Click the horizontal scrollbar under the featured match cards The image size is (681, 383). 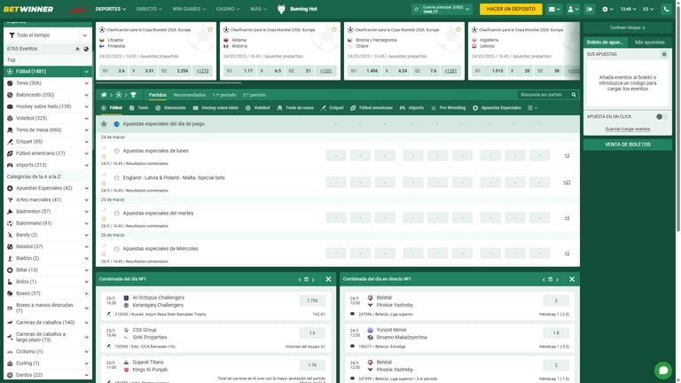[168, 82]
